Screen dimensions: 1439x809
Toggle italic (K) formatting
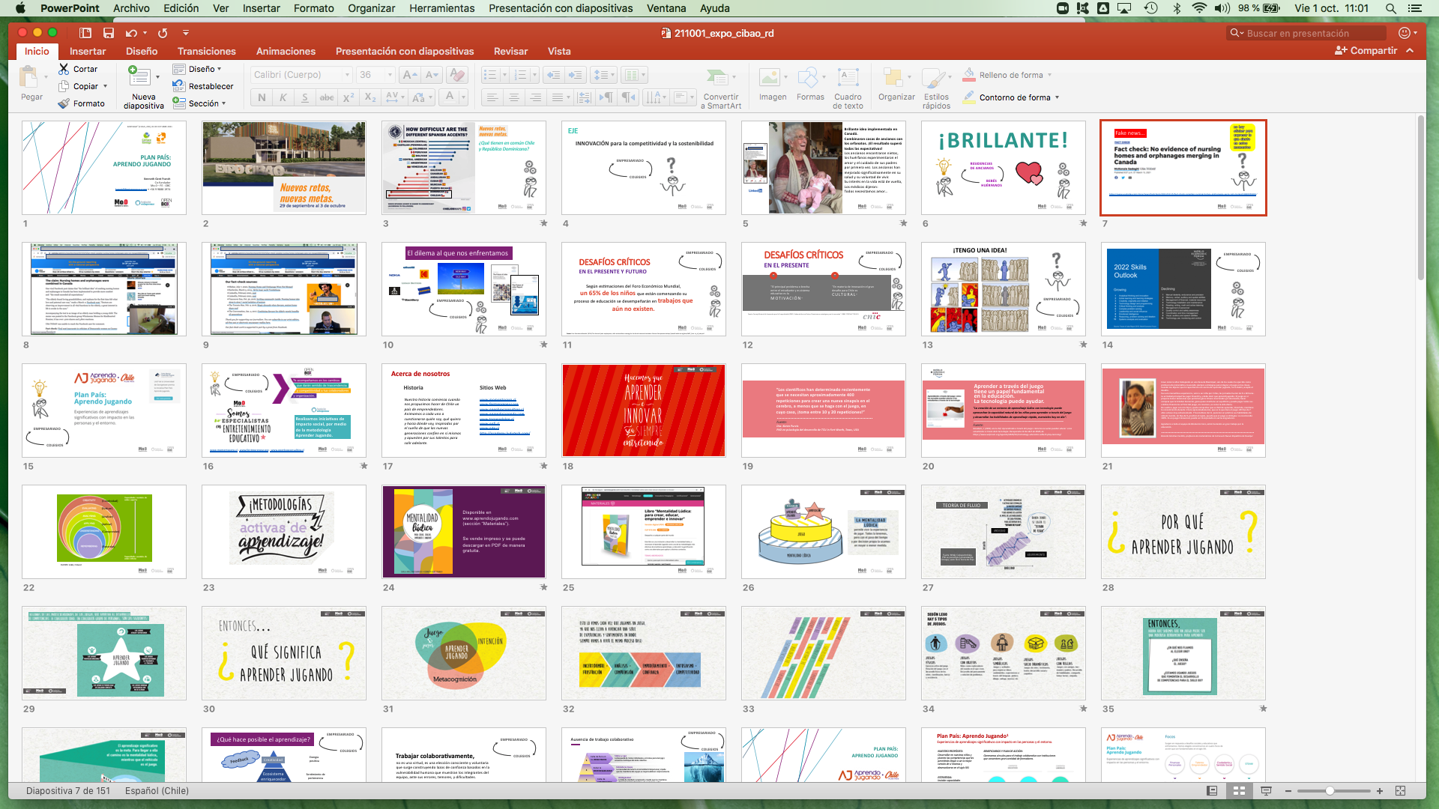click(x=283, y=97)
